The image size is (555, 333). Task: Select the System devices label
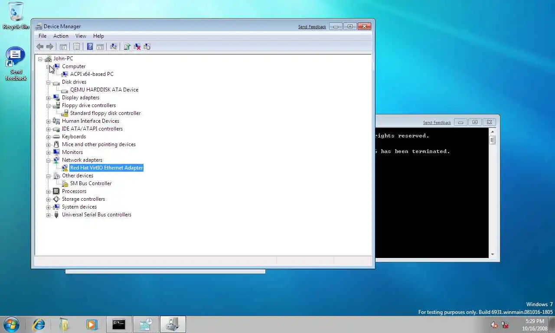[79, 207]
